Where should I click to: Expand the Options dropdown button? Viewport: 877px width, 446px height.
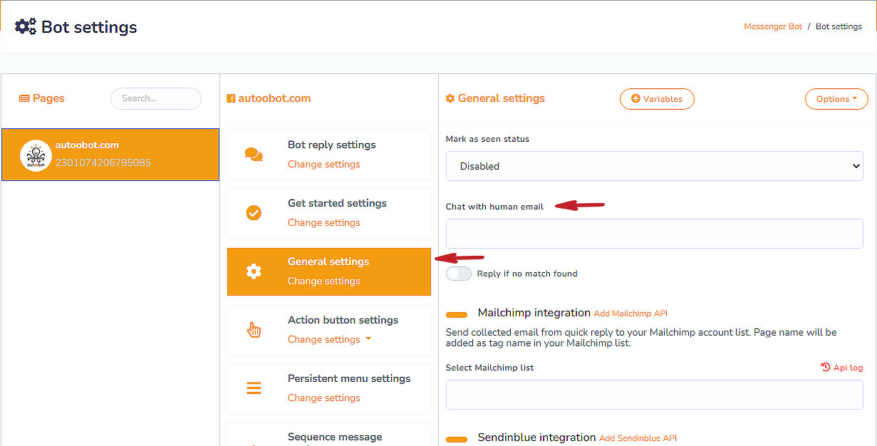pyautogui.click(x=836, y=99)
